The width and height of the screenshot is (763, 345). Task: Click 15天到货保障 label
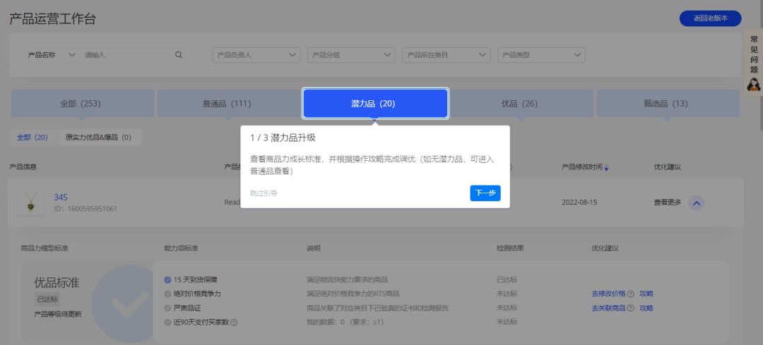(x=195, y=280)
